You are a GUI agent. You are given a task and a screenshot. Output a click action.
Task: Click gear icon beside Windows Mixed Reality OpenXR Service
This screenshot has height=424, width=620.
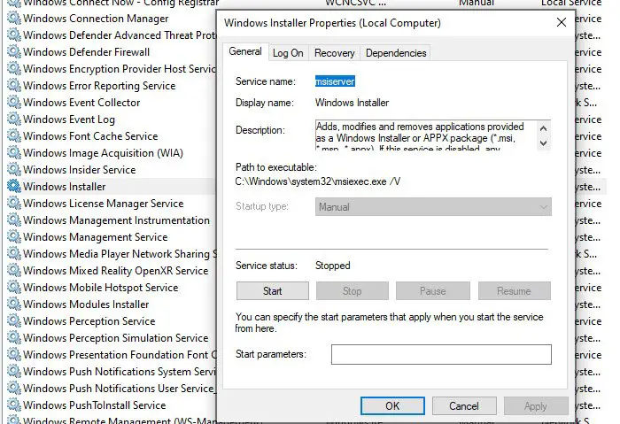pos(14,270)
